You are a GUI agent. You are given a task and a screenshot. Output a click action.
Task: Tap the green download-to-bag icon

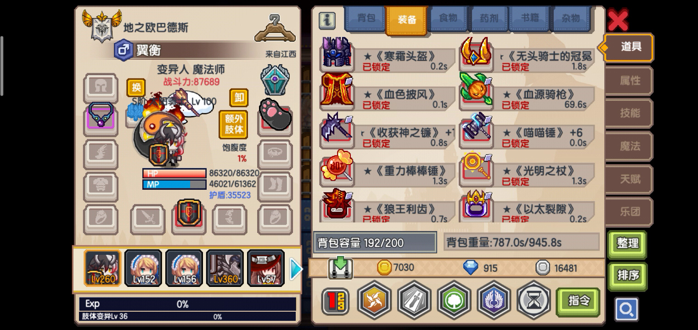pyautogui.click(x=340, y=268)
